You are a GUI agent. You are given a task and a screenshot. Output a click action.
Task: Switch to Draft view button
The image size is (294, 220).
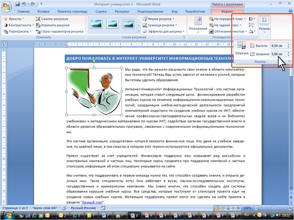pyautogui.click(x=239, y=208)
